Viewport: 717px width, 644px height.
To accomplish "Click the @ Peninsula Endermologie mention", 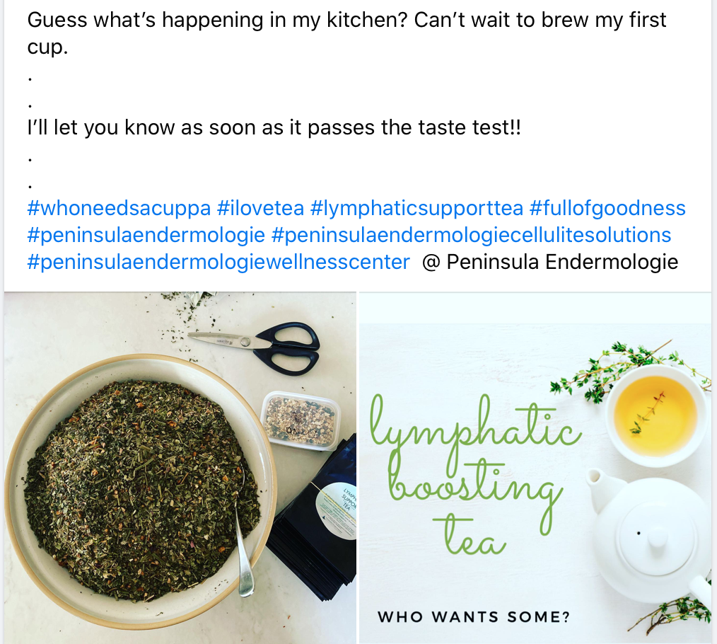I will (550, 262).
